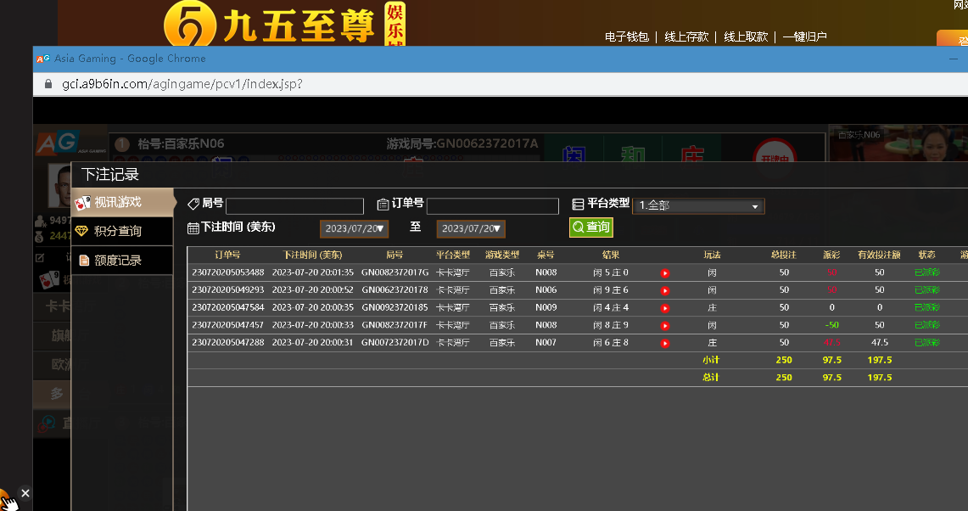The height and width of the screenshot is (511, 968).
Task: Click the calendar icon beside 下注时间
Action: pyautogui.click(x=193, y=228)
